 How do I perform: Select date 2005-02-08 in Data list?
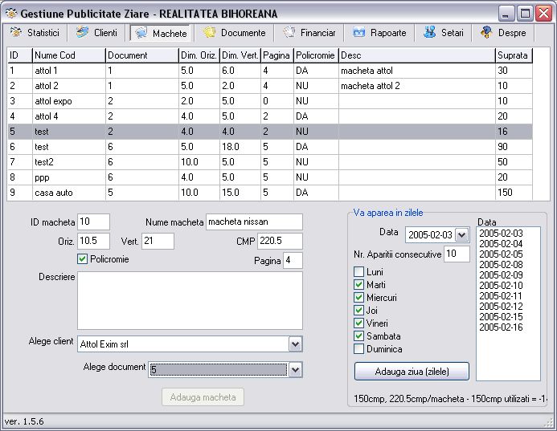(500, 264)
